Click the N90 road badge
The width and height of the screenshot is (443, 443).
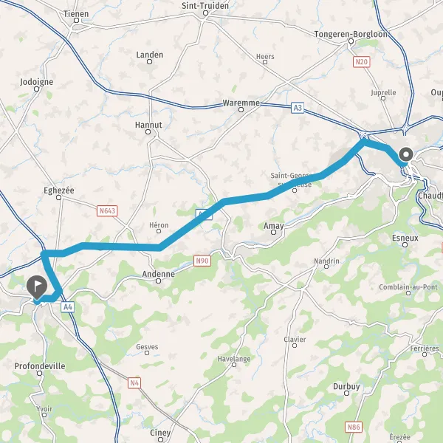(x=202, y=261)
